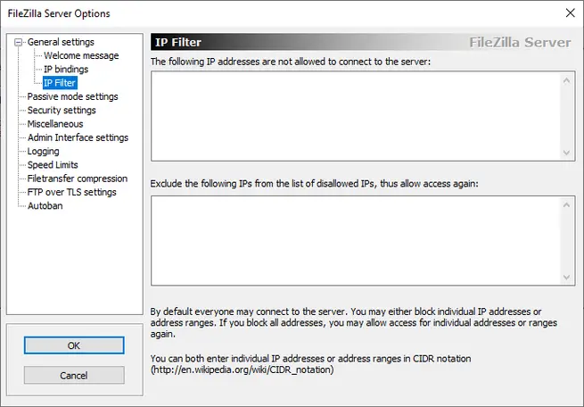Click inside the disallowed IP addresses box

[355, 116]
